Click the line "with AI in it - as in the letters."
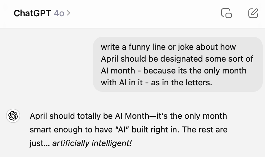Image resolution: width=265 pixels, height=157 pixels. pyautogui.click(x=157, y=82)
